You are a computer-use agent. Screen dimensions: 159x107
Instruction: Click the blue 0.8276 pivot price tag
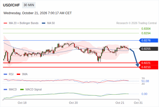[x=148, y=40]
